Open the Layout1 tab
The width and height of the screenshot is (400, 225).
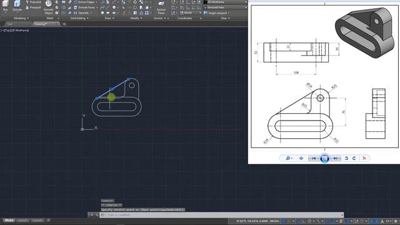pos(22,220)
